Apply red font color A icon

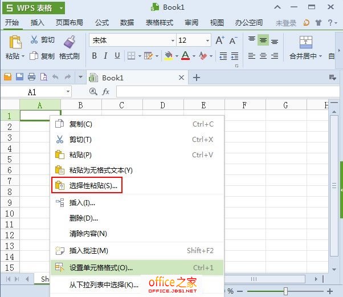186,56
